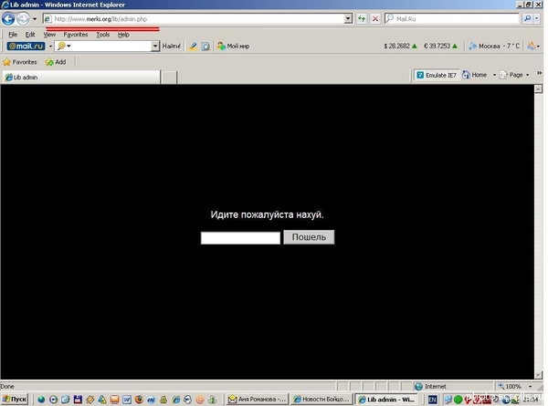
Task: Click the Lib admin taskbar button
Action: 386,399
